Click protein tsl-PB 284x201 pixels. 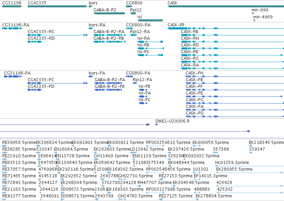click(145, 86)
